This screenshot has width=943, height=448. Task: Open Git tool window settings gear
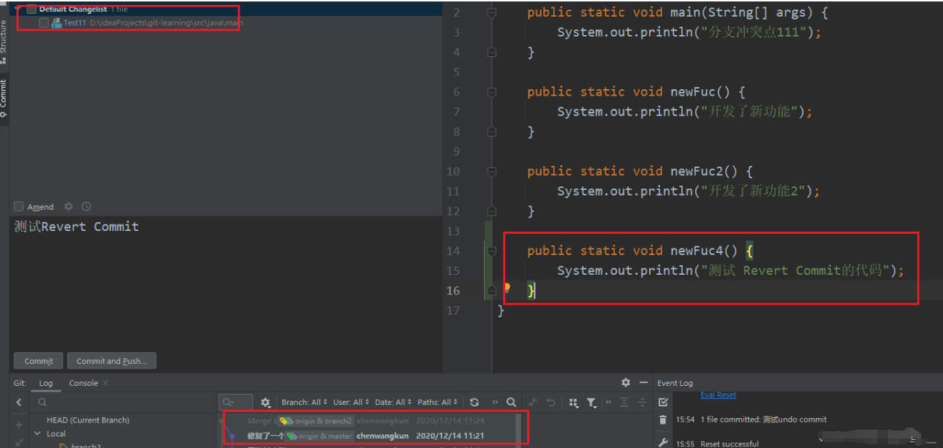coord(626,382)
